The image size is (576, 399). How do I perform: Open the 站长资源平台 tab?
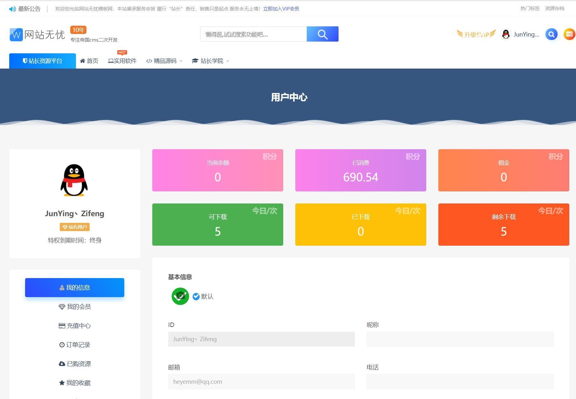(43, 61)
